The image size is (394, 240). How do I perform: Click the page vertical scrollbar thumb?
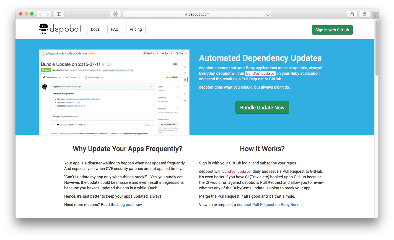coord(376,48)
